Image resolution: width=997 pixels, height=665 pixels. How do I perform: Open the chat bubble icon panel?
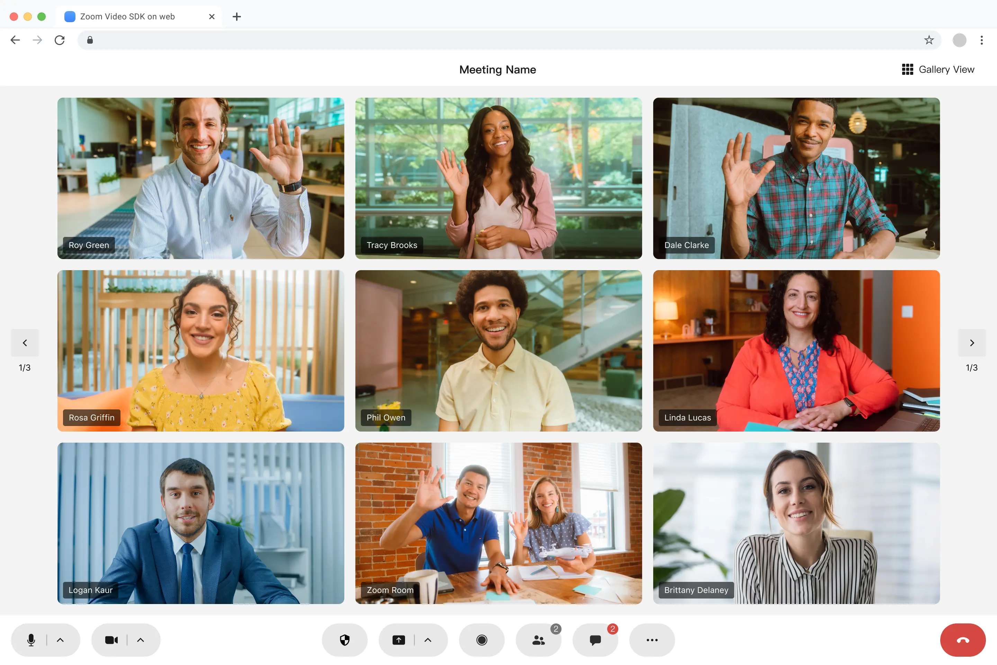[x=594, y=639]
